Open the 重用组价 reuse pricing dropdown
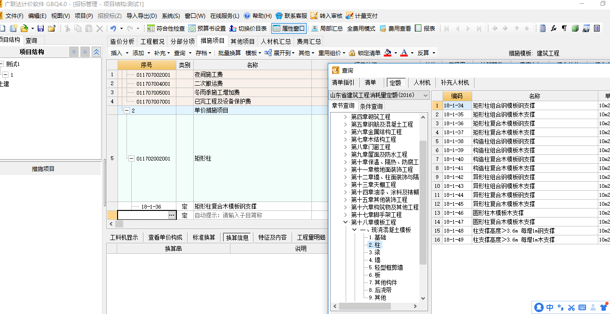 tap(332, 53)
